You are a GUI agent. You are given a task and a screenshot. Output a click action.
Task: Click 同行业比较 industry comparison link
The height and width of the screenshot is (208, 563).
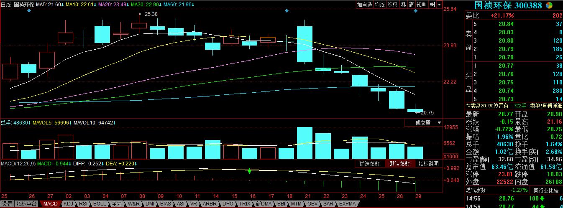coord(546,190)
